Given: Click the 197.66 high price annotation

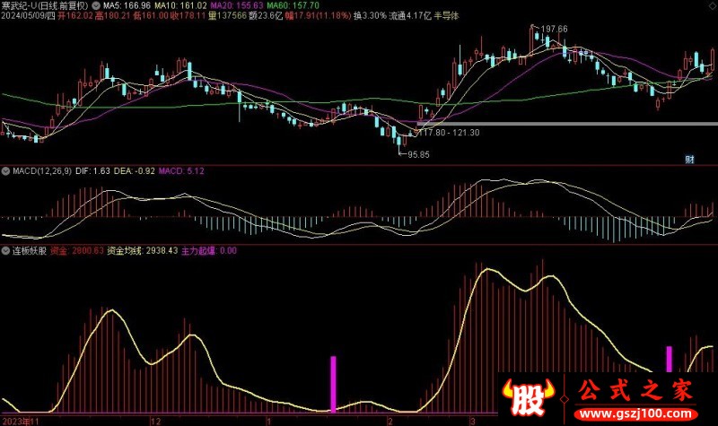Looking at the screenshot, I should 554,29.
